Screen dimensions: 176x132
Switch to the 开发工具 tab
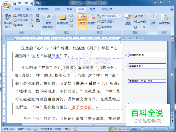coord(107,9)
